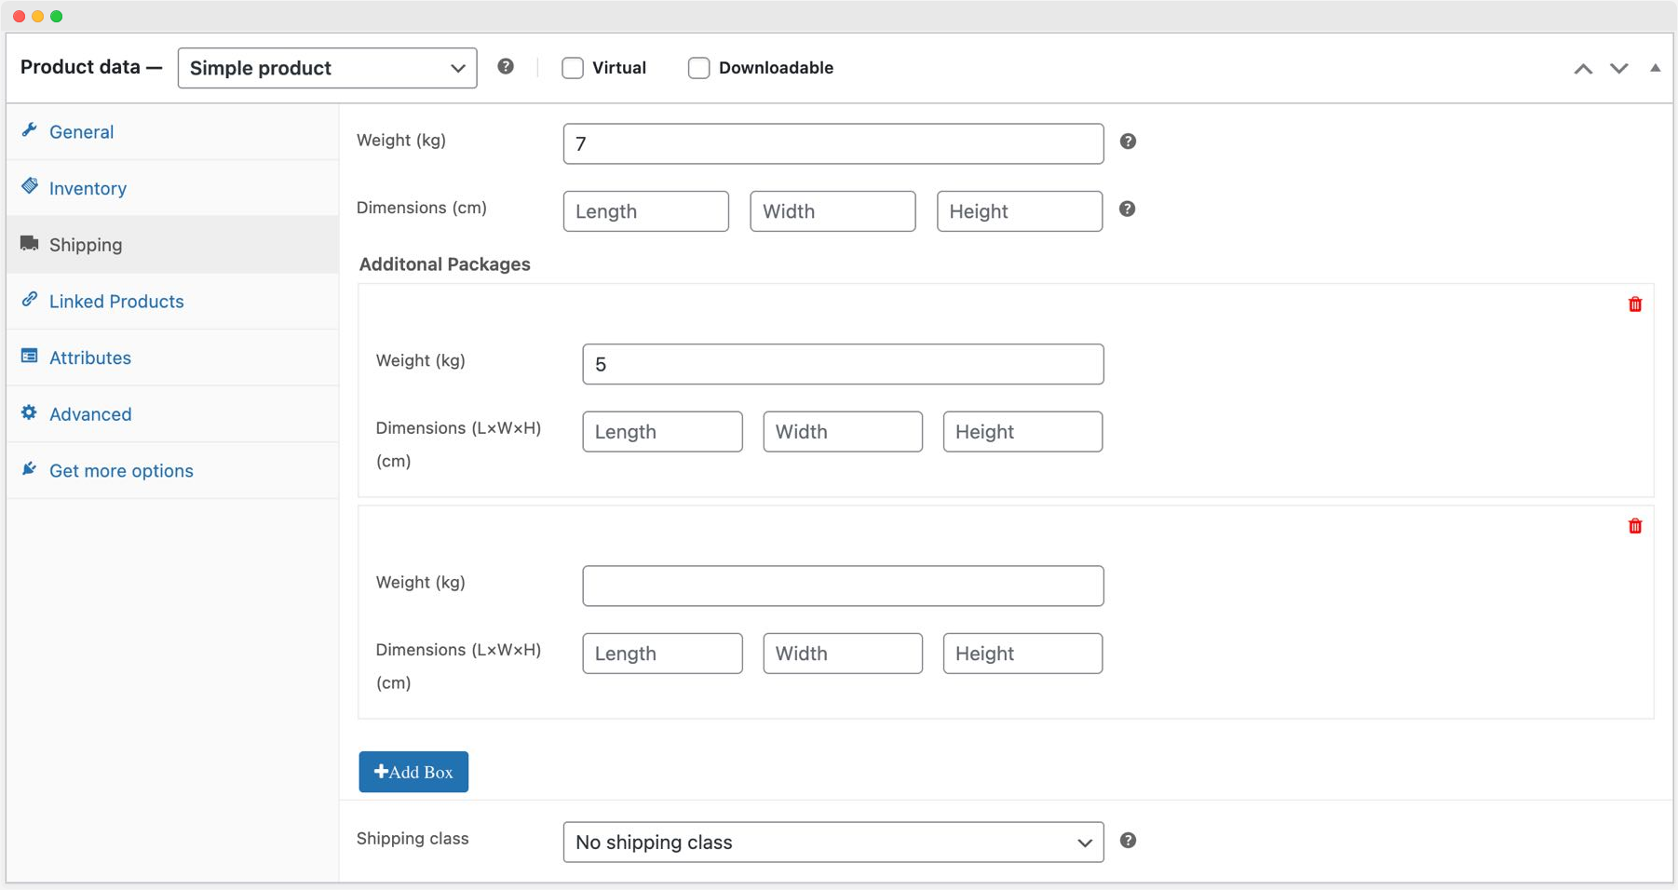Open the help tooltip beside Shipping class
The image size is (1678, 890).
(x=1128, y=840)
